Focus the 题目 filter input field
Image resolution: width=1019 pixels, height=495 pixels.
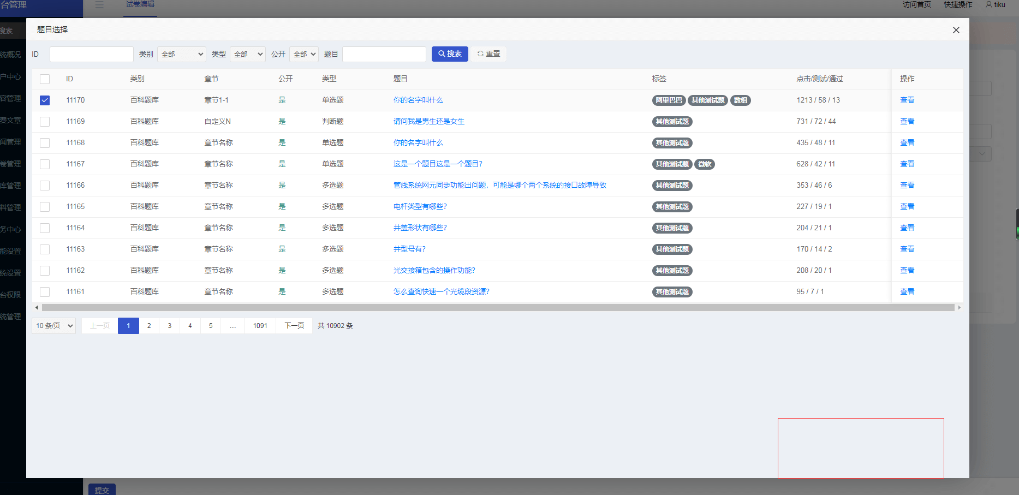tap(384, 54)
